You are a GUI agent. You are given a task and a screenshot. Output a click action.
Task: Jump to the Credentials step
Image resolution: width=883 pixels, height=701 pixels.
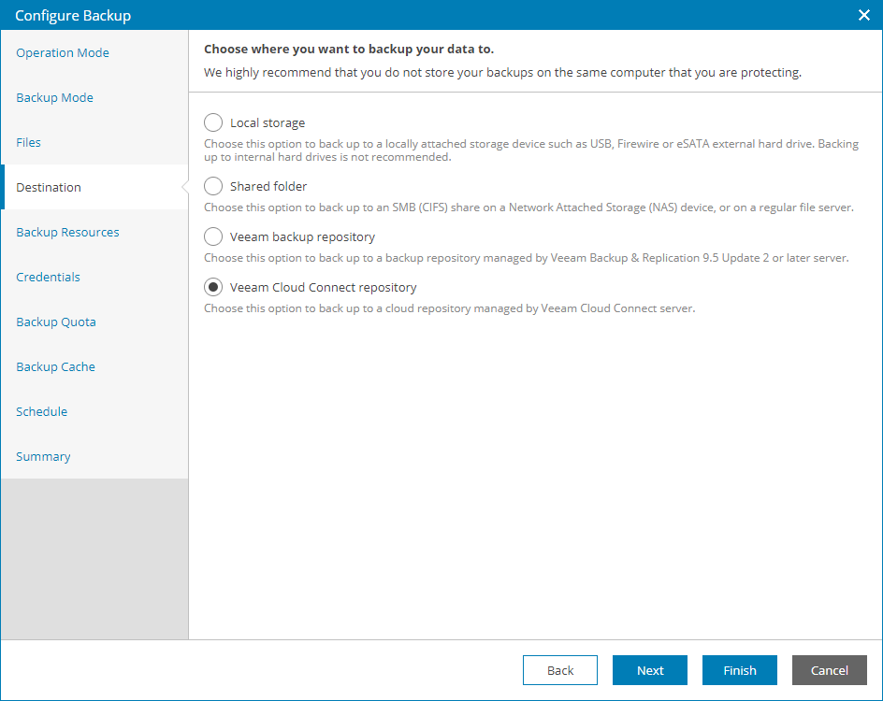[x=48, y=278]
